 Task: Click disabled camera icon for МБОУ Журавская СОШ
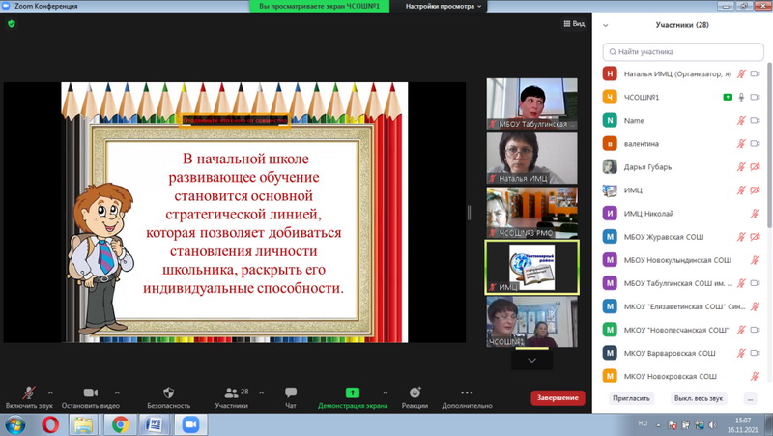point(755,237)
